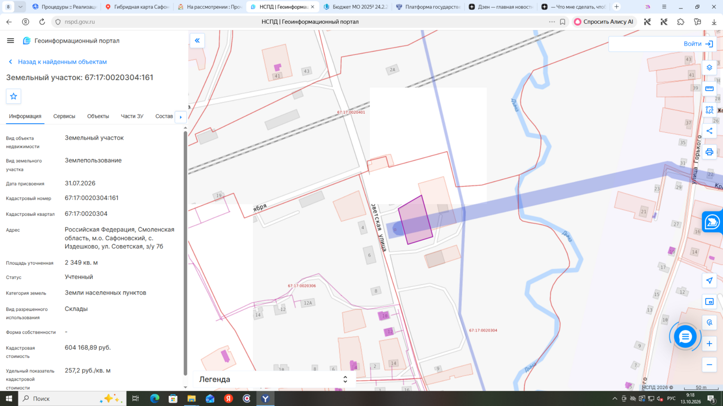The height and width of the screenshot is (406, 723).
Task: Add the land parcel to favorites with the star
Action: 13,96
